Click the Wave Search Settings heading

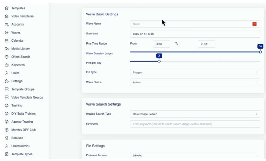[103, 104]
